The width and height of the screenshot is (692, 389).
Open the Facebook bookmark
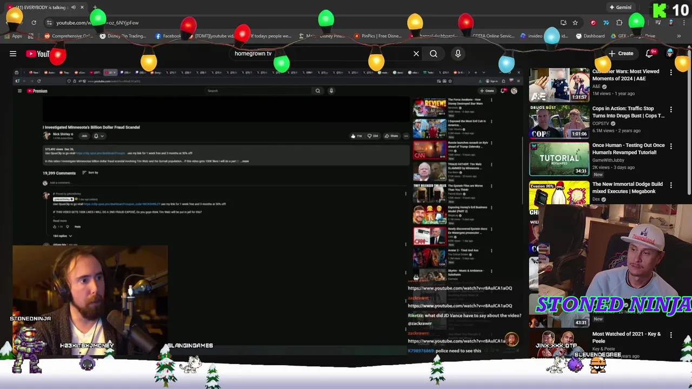point(168,36)
